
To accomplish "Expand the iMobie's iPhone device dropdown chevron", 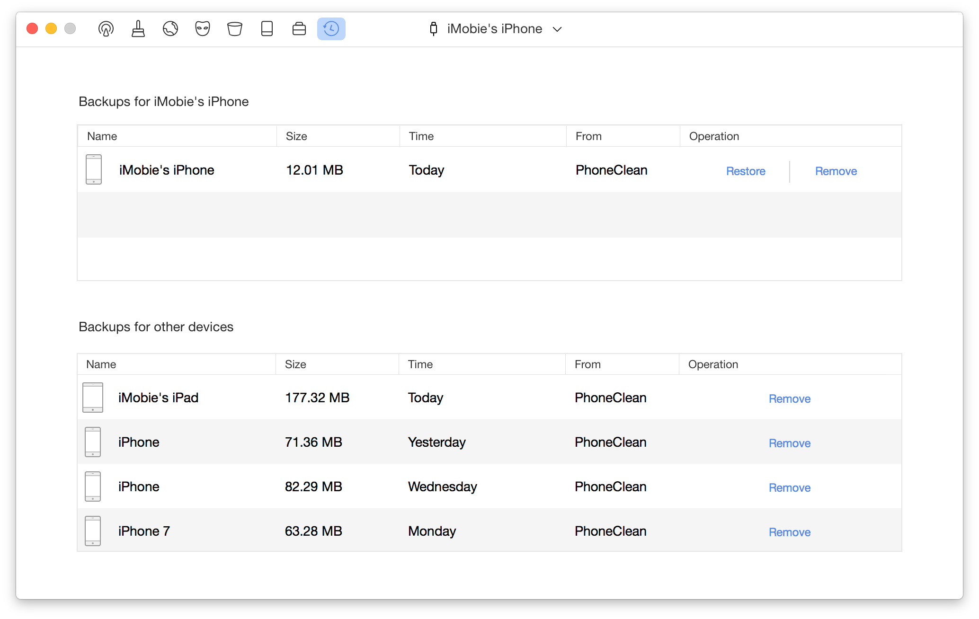I will pos(557,29).
